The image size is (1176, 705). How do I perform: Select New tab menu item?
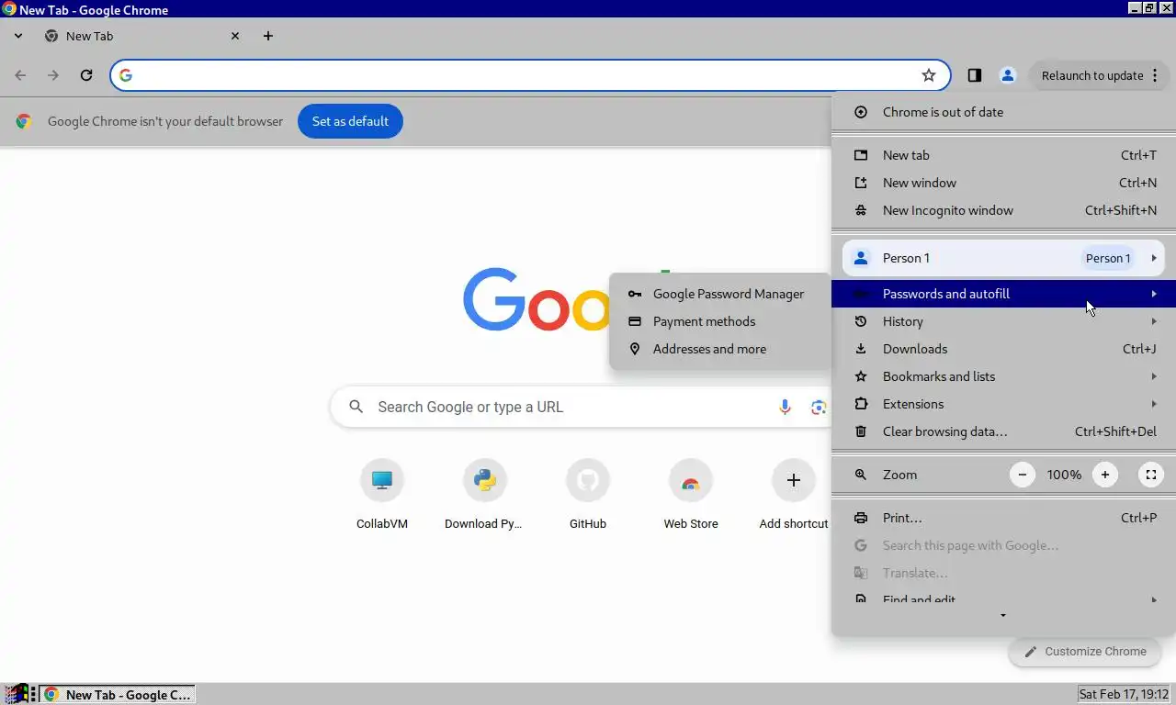coord(1003,155)
